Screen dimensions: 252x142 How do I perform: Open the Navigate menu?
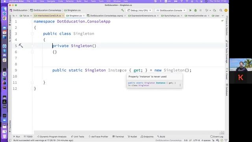click(x=51, y=1)
